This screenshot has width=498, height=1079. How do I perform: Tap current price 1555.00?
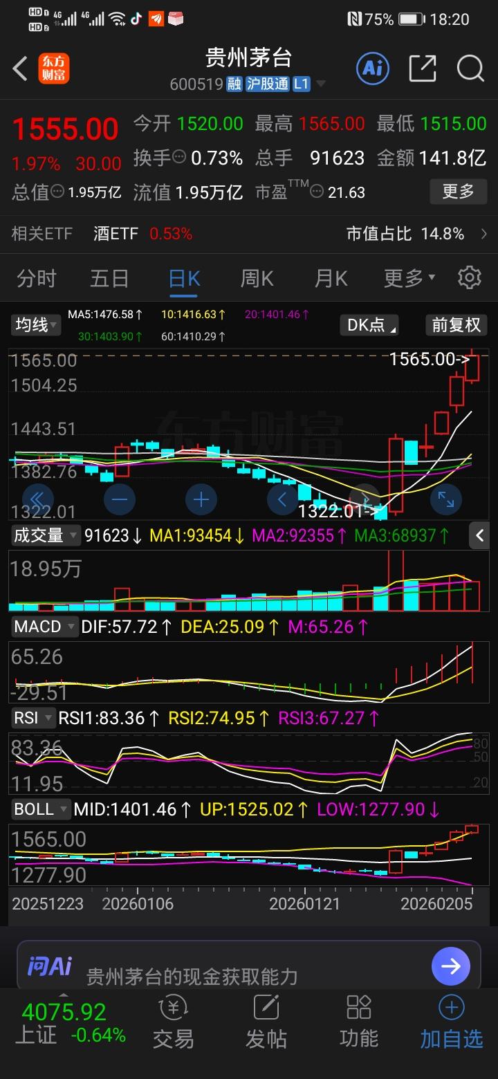[66, 129]
